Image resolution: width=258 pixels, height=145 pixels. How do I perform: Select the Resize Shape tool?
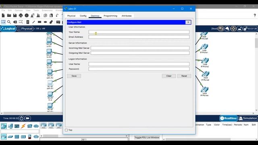click(x=21, y=22)
